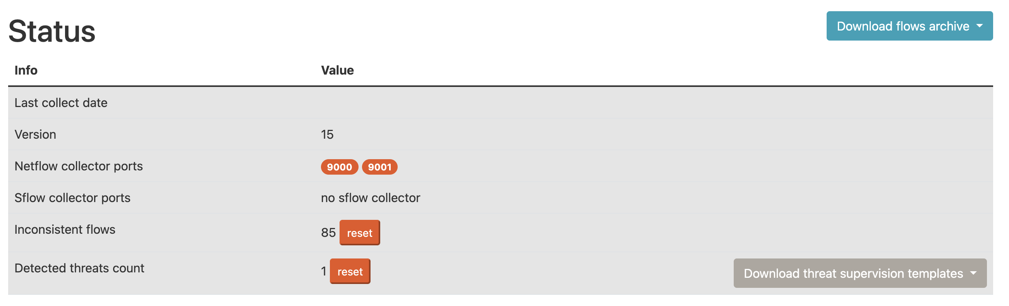Select the Inconsistent flows label
Viewport: 1009px width, 306px height.
[65, 229]
